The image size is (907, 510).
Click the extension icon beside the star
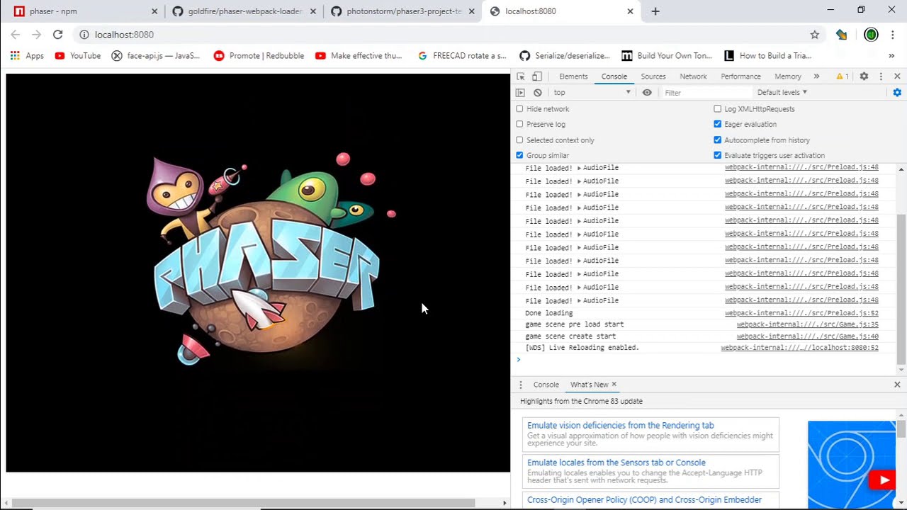(x=842, y=34)
